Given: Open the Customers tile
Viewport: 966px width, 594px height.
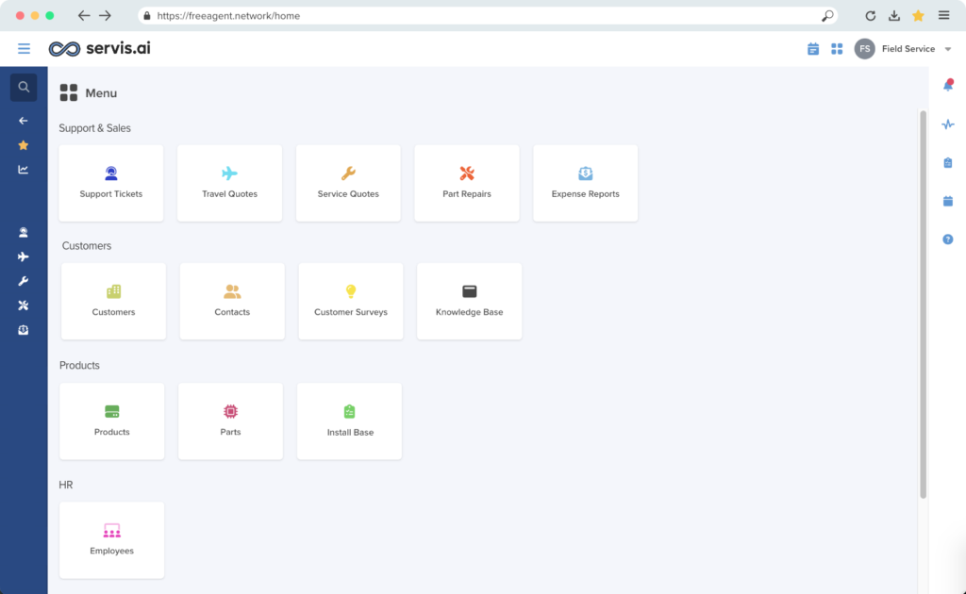Looking at the screenshot, I should click(x=113, y=301).
